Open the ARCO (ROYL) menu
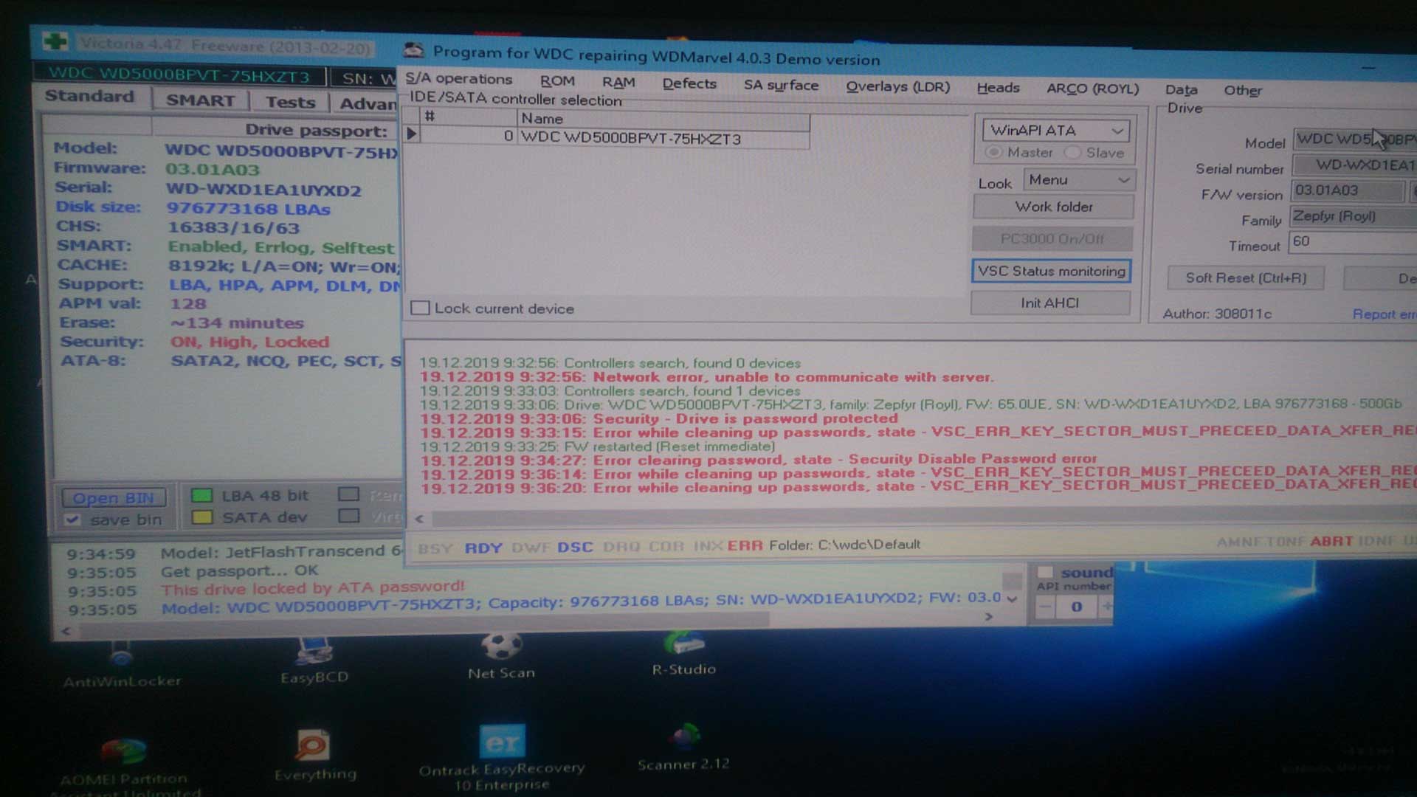The width and height of the screenshot is (1417, 797). (x=1092, y=89)
